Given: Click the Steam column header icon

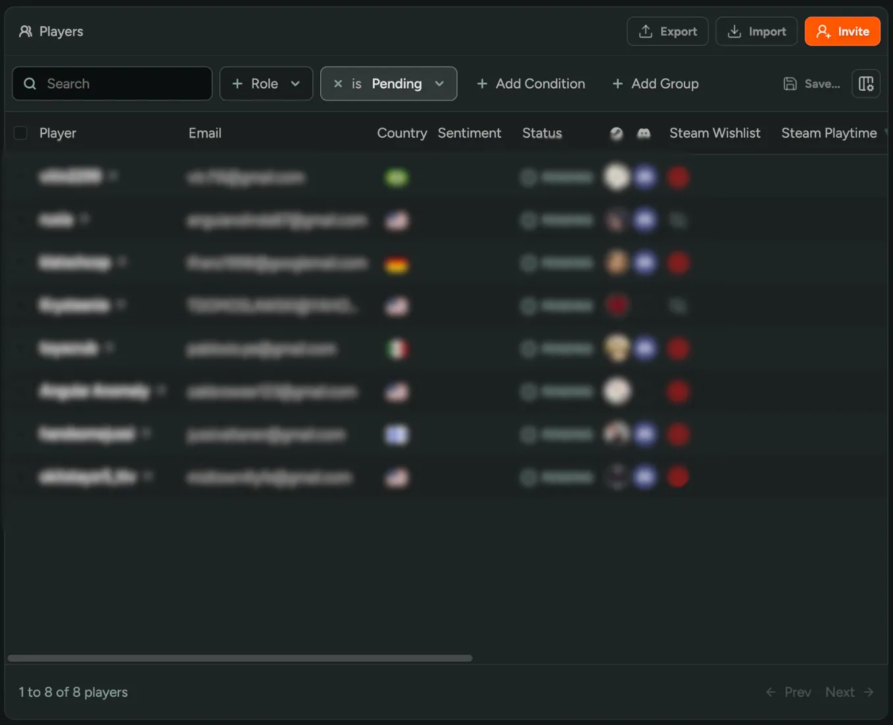Looking at the screenshot, I should pos(616,133).
